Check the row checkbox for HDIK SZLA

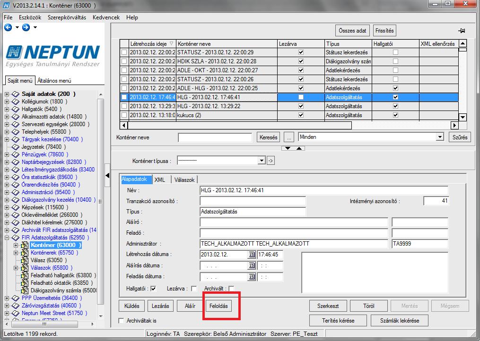124,61
